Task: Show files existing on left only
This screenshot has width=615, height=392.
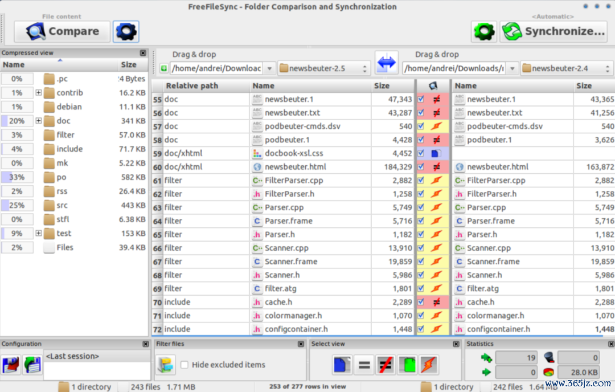Action: [341, 365]
